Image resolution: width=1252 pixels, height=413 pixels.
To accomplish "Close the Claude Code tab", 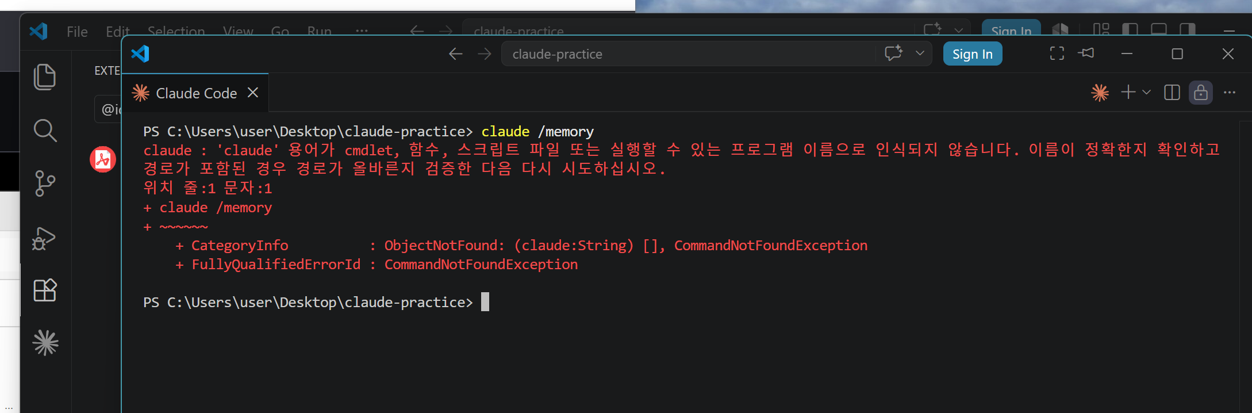I will (253, 93).
